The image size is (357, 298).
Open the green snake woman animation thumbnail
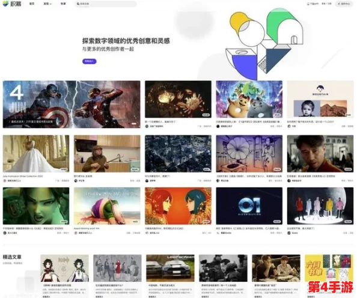(36, 206)
